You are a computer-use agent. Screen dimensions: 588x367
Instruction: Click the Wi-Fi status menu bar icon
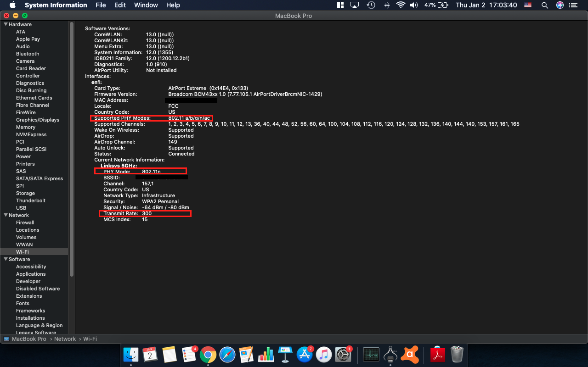pos(401,5)
